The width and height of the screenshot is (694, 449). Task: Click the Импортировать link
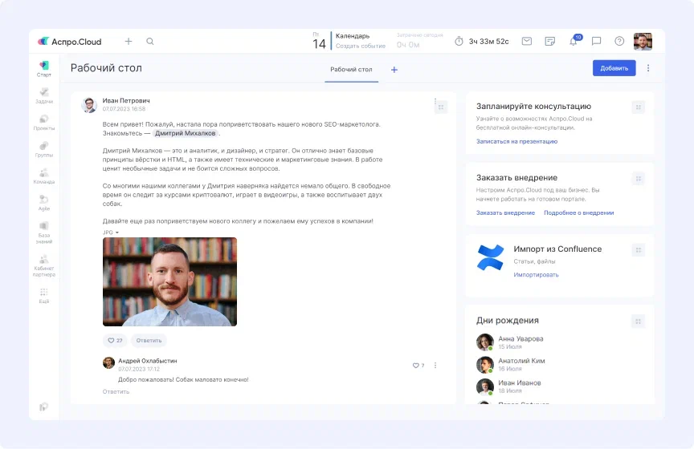pos(536,274)
